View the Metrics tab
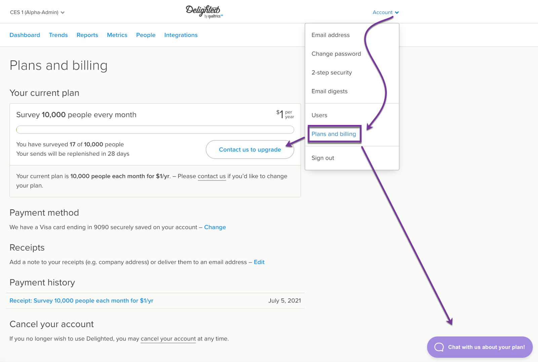Viewport: 538px width, 362px height. 117,35
